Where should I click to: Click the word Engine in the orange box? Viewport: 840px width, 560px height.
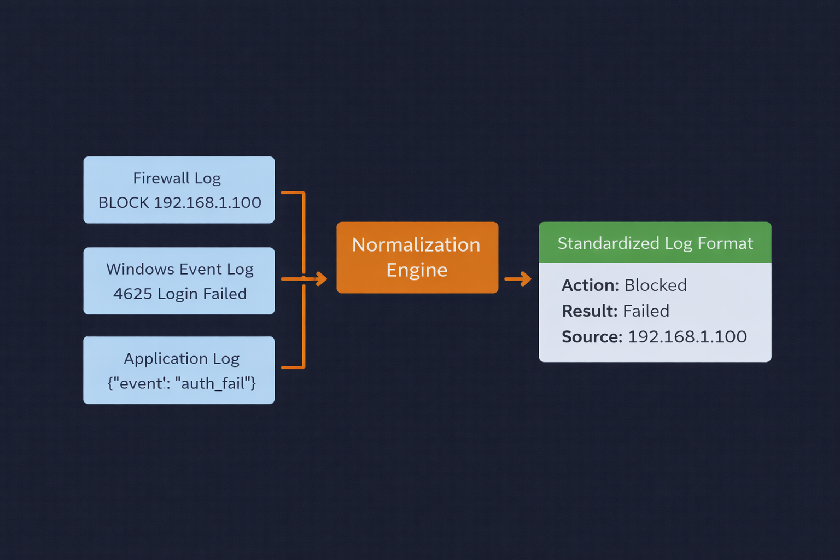click(x=417, y=270)
